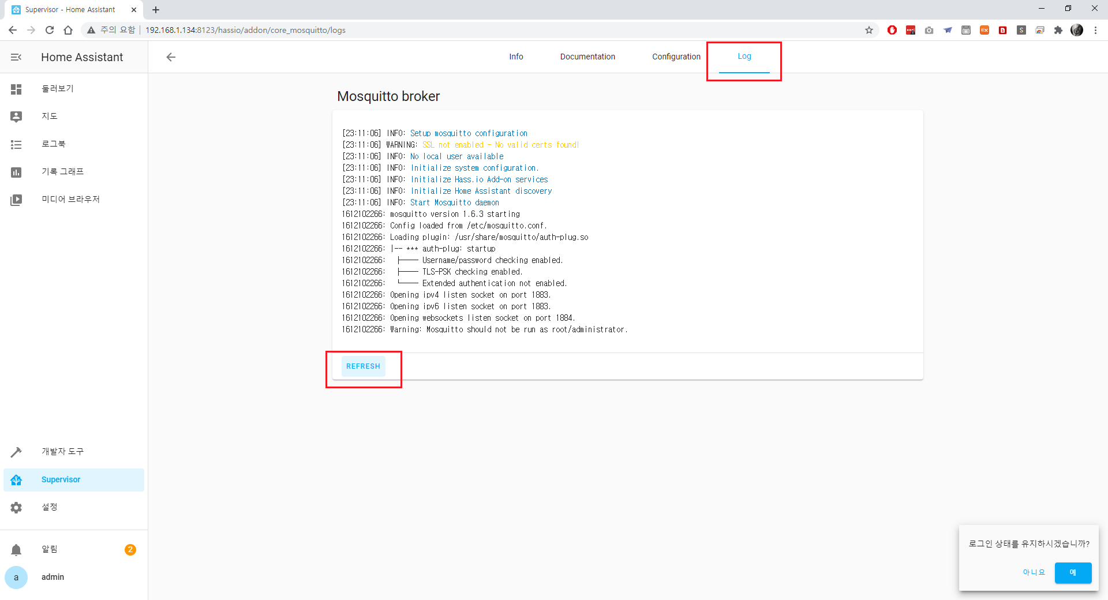Screen dimensions: 1108x600
Task: Collapse the Home Assistant sidebar menu
Action: point(16,57)
